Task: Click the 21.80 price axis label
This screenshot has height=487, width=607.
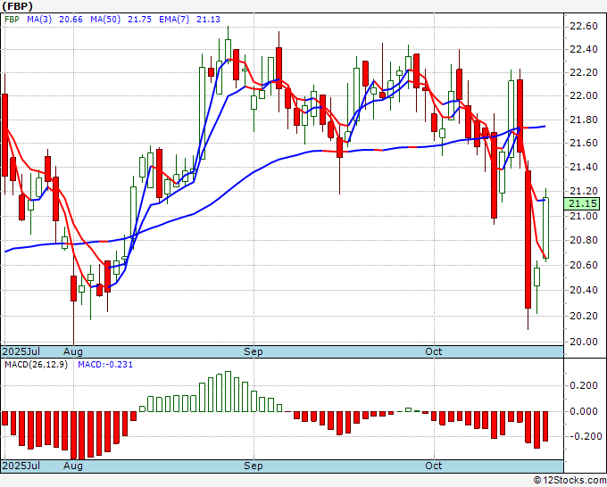Action: (584, 120)
